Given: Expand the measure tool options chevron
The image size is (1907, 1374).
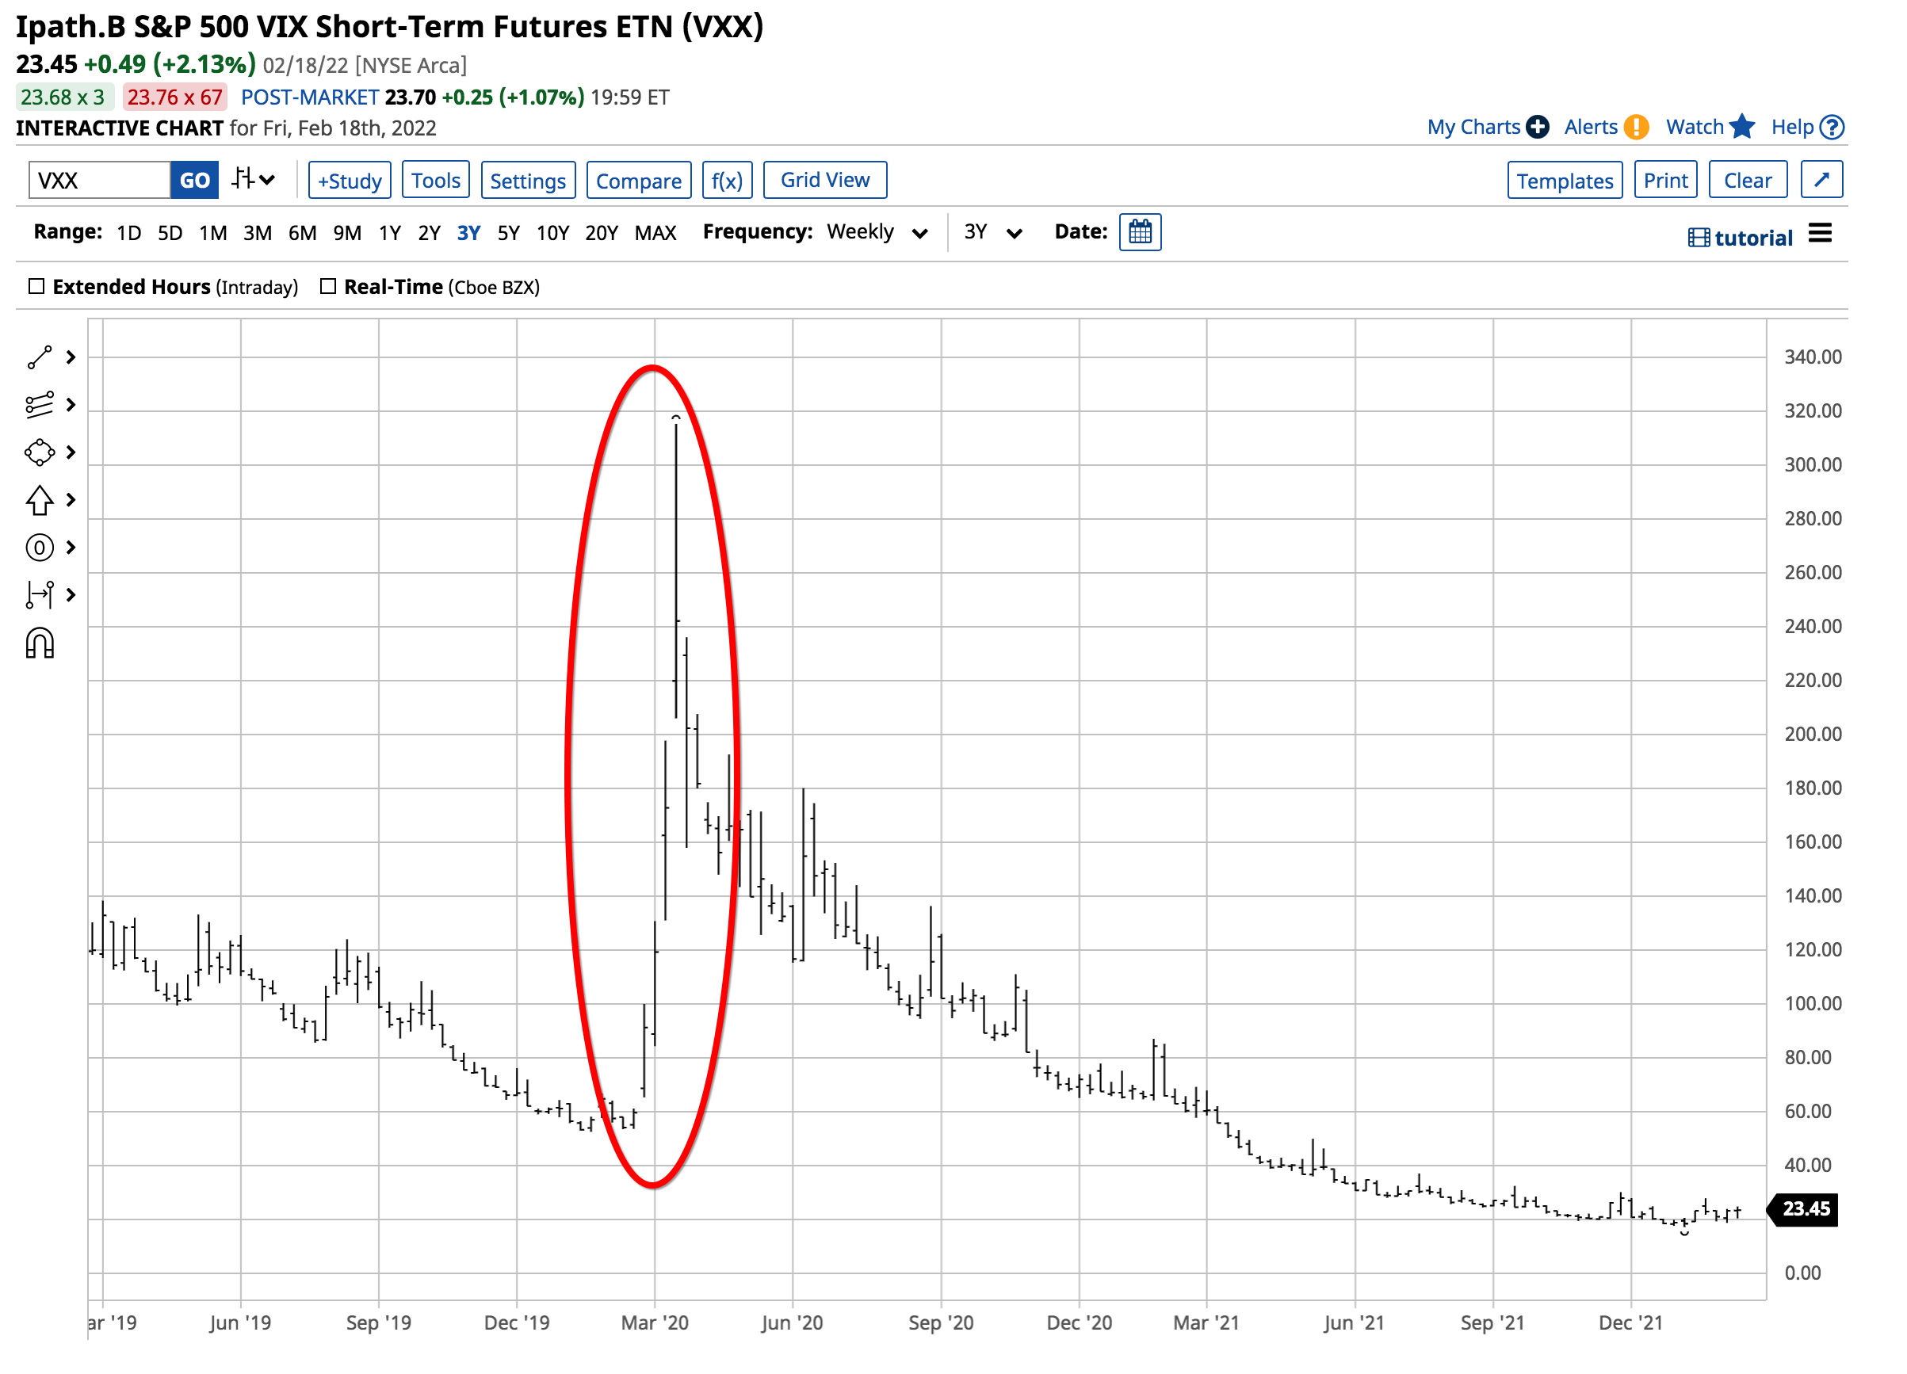Looking at the screenshot, I should coord(71,595).
